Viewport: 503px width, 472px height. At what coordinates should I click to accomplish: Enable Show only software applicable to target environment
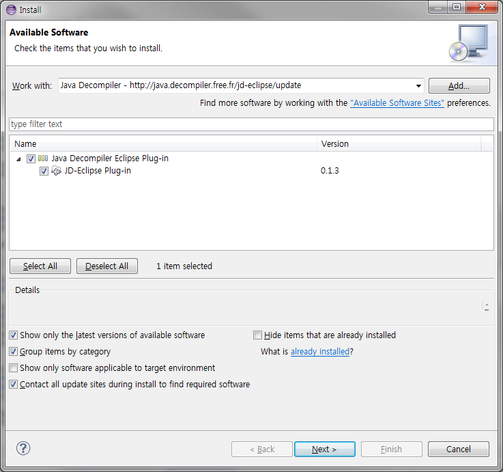pyautogui.click(x=13, y=368)
